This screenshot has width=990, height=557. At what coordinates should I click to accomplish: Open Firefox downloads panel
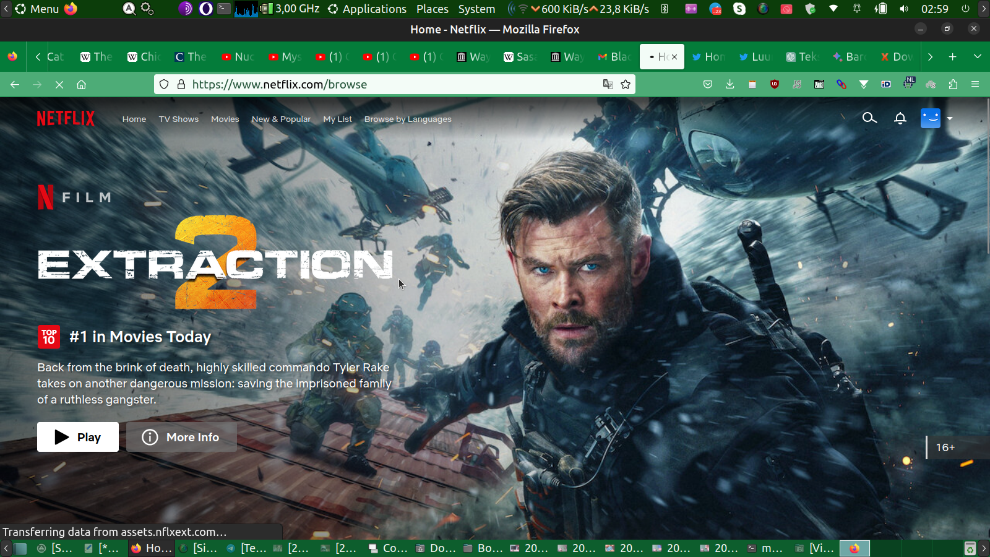(730, 84)
